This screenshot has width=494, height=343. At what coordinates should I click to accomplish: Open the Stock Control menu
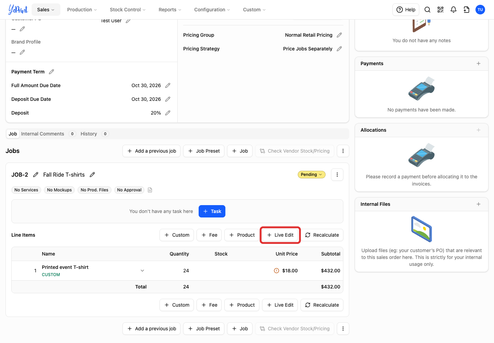128,10
